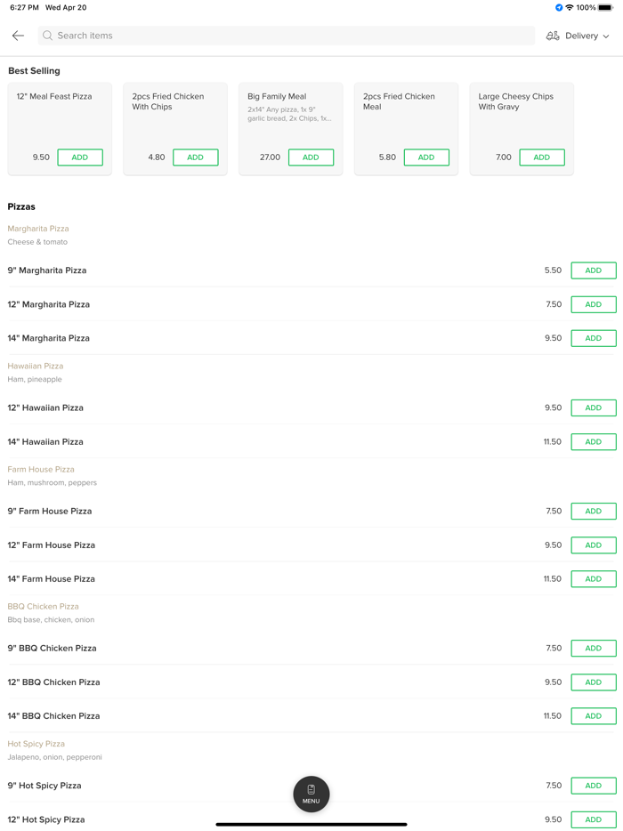
Task: Add 9" Margherita Pizza to basket
Action: tap(594, 270)
